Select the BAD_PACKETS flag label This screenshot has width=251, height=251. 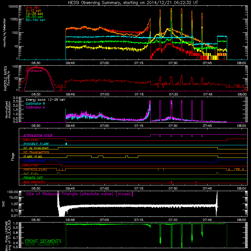click(34, 182)
